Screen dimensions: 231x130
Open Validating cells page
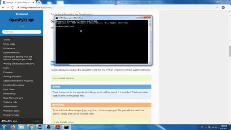pos(10,102)
